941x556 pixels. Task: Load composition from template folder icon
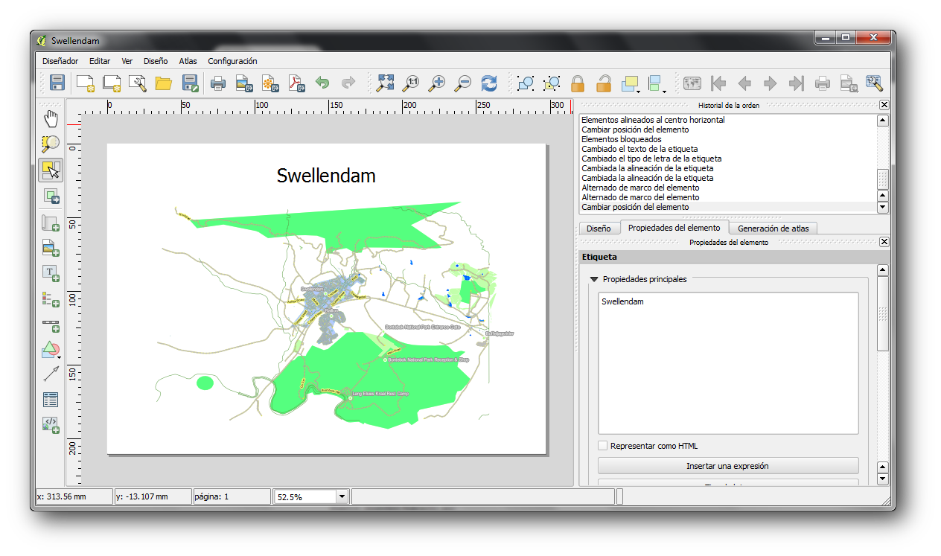coord(163,83)
